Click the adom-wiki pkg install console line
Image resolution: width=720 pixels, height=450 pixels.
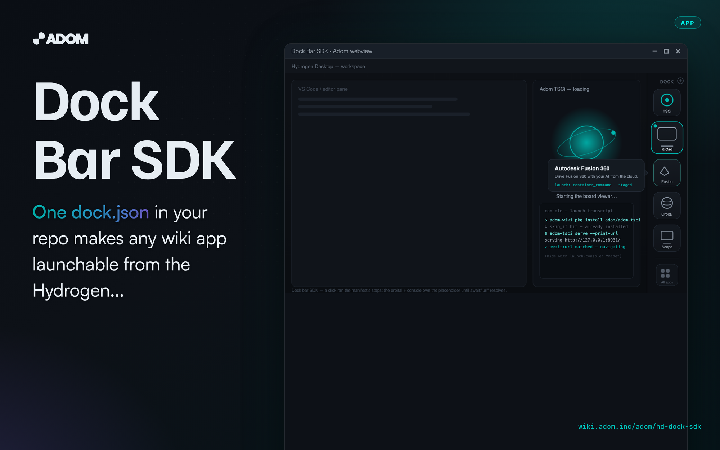tap(592, 220)
